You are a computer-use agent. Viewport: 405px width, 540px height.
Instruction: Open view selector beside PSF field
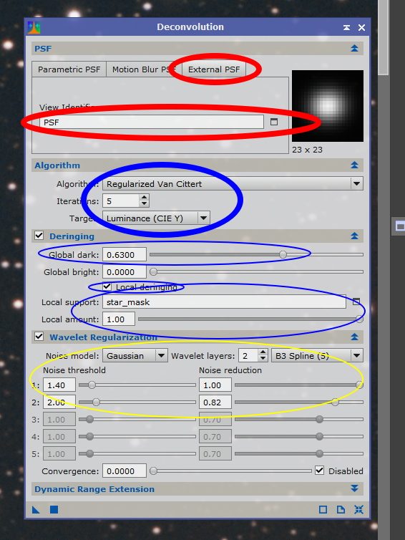(x=274, y=122)
